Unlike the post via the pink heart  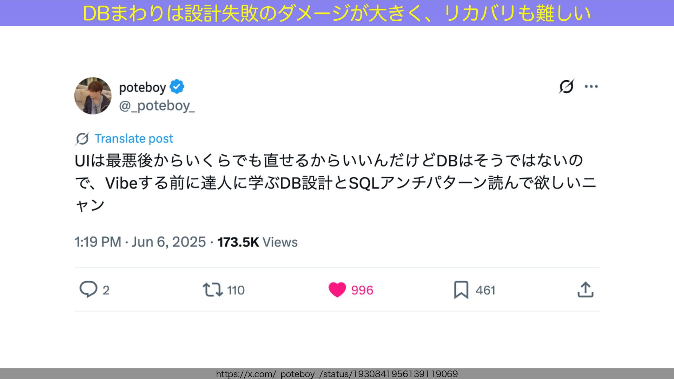point(337,290)
